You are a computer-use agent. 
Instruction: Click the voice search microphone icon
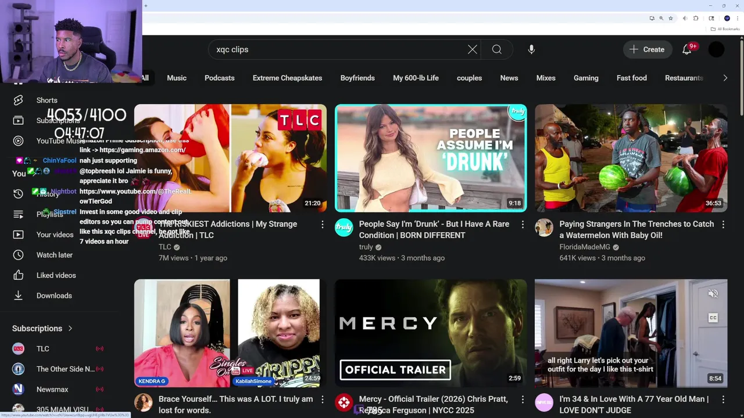pos(531,49)
